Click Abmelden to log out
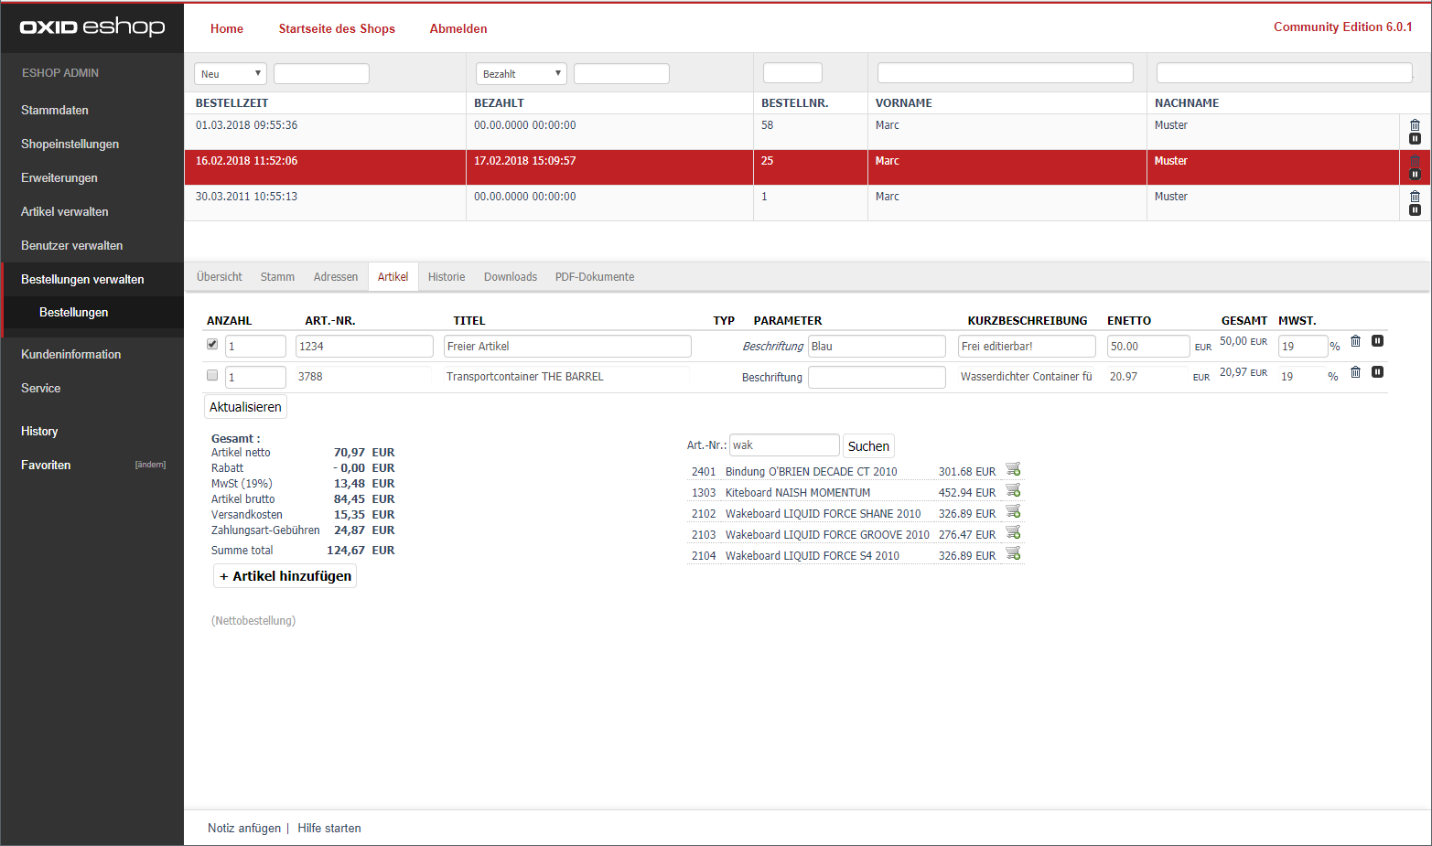The height and width of the screenshot is (846, 1432). click(x=458, y=28)
